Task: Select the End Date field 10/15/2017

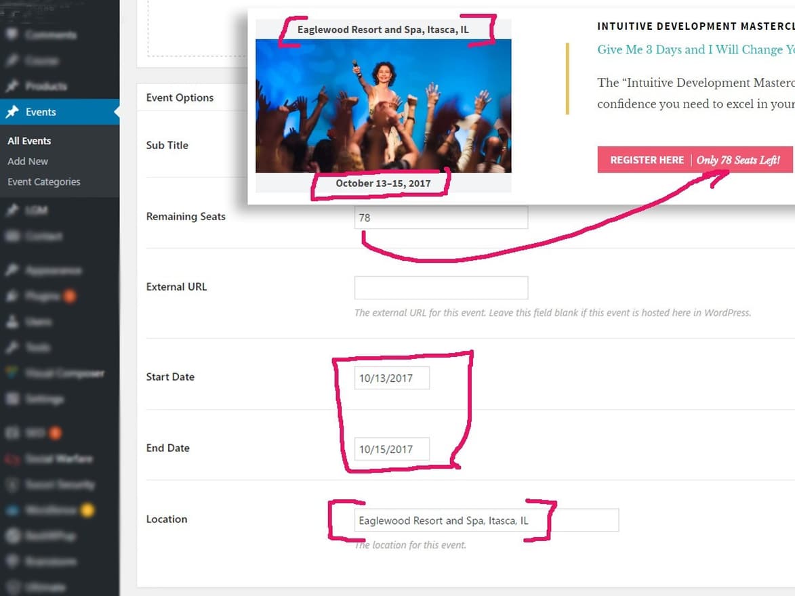Action: 392,449
